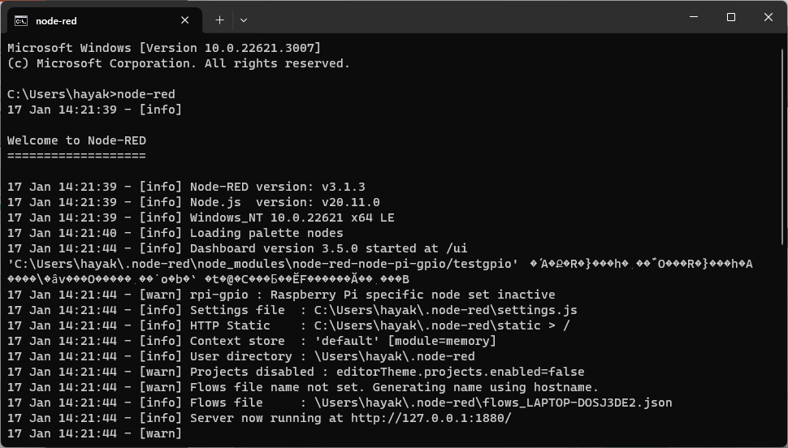788x448 pixels.
Task: Click the Dashboard version 3.5.0 line
Action: tap(328, 248)
